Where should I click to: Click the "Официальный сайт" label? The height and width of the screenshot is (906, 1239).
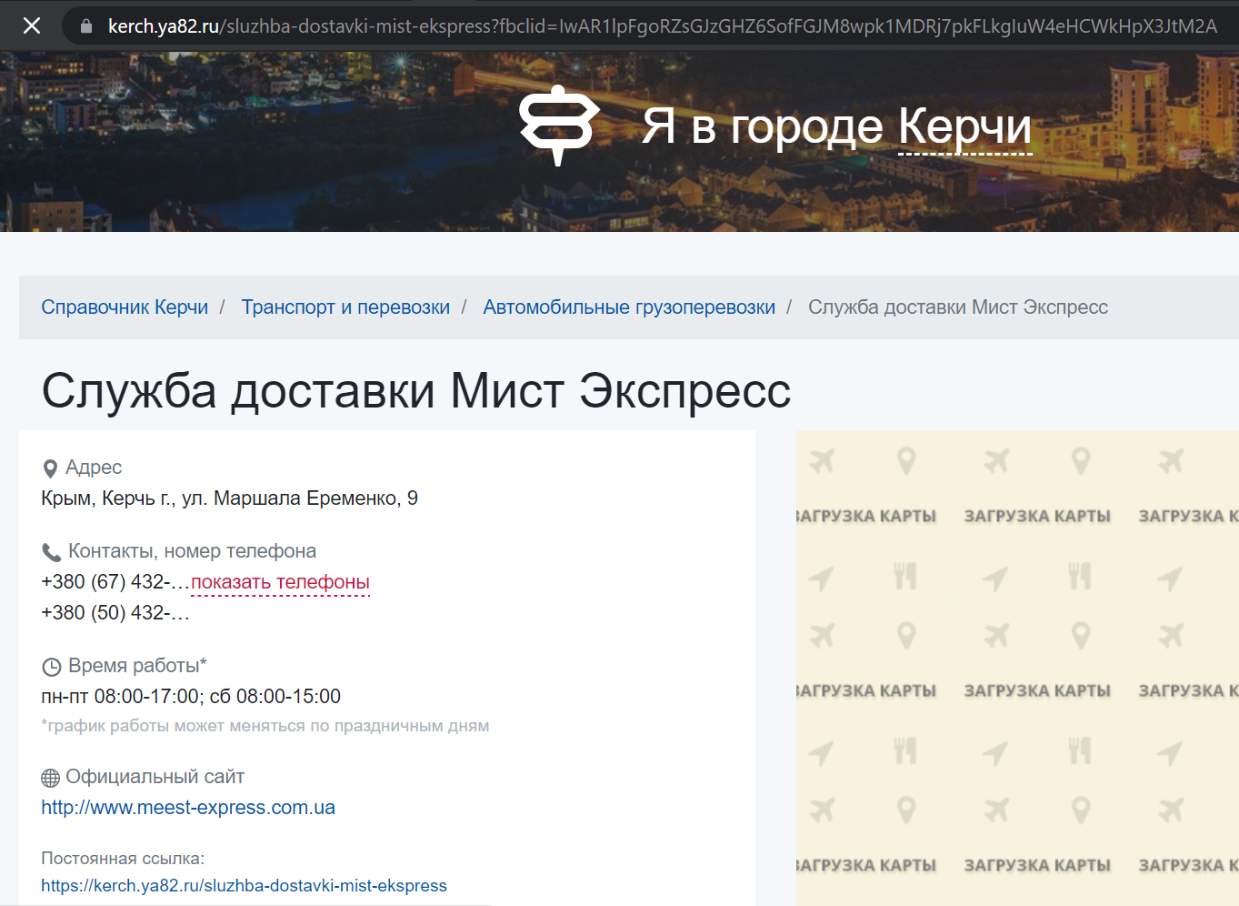click(x=155, y=777)
